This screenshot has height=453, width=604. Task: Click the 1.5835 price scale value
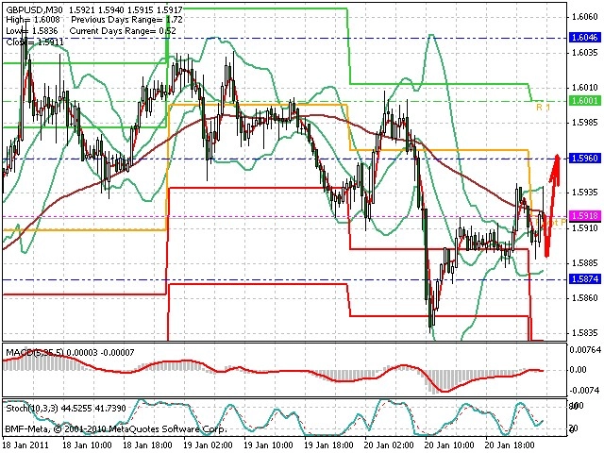[x=585, y=332]
